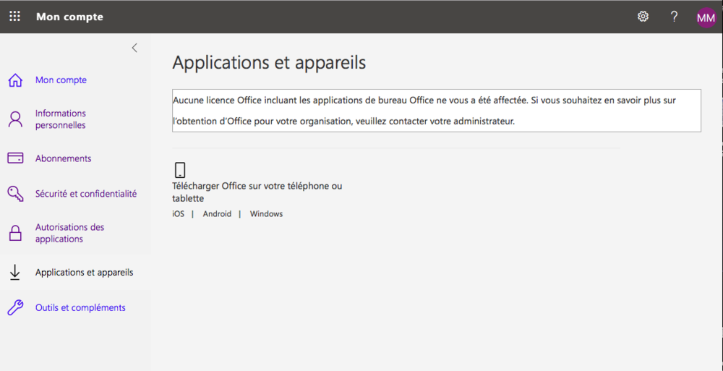Select Abonnements in the navigation

[x=63, y=158]
